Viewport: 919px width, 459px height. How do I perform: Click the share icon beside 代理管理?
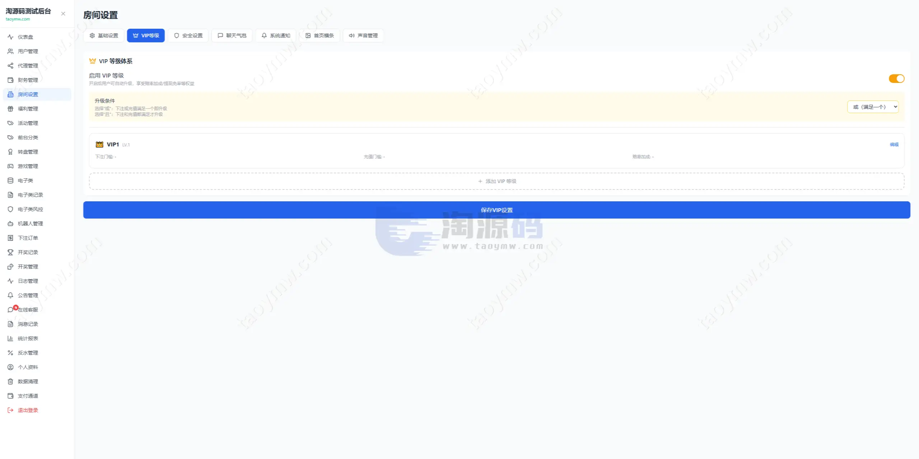[10, 66]
